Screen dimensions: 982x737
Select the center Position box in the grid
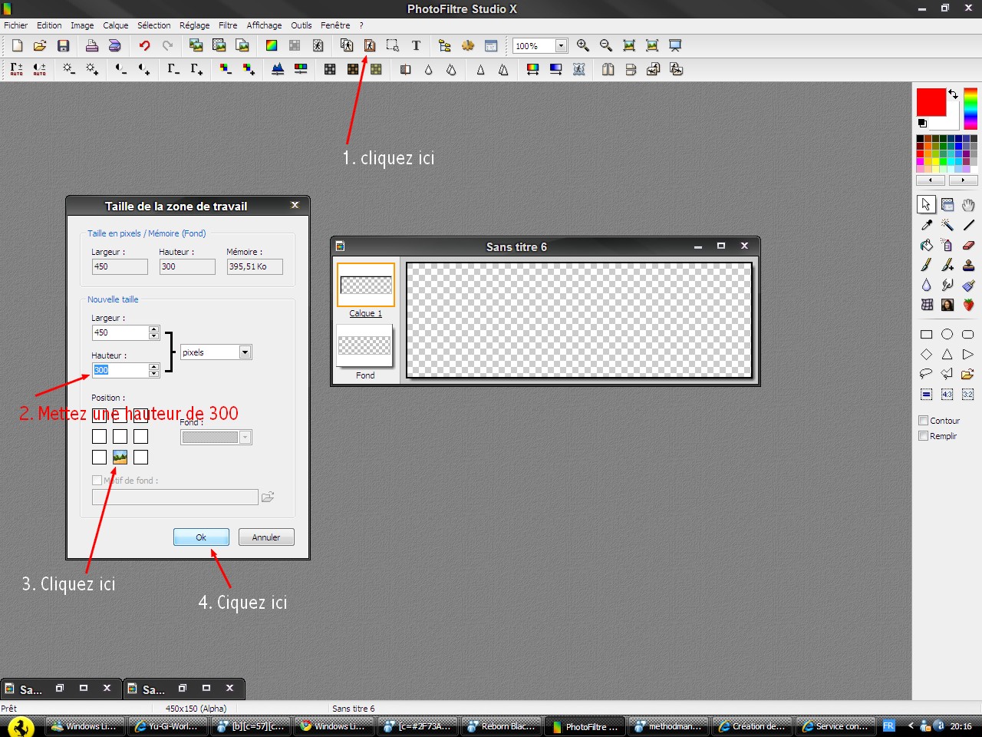tap(120, 436)
